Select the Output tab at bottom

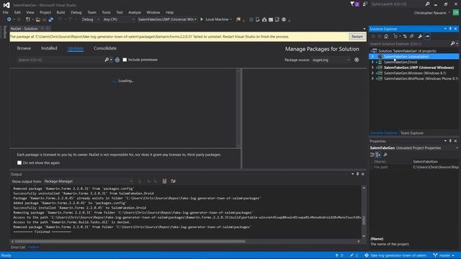pos(33,247)
